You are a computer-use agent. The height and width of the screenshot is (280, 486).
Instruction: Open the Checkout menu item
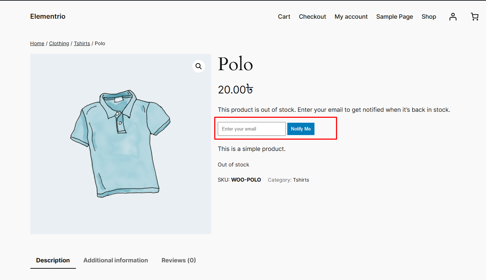tap(312, 17)
